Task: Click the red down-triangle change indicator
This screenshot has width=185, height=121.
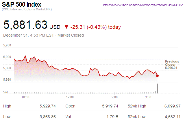Action: (66, 27)
